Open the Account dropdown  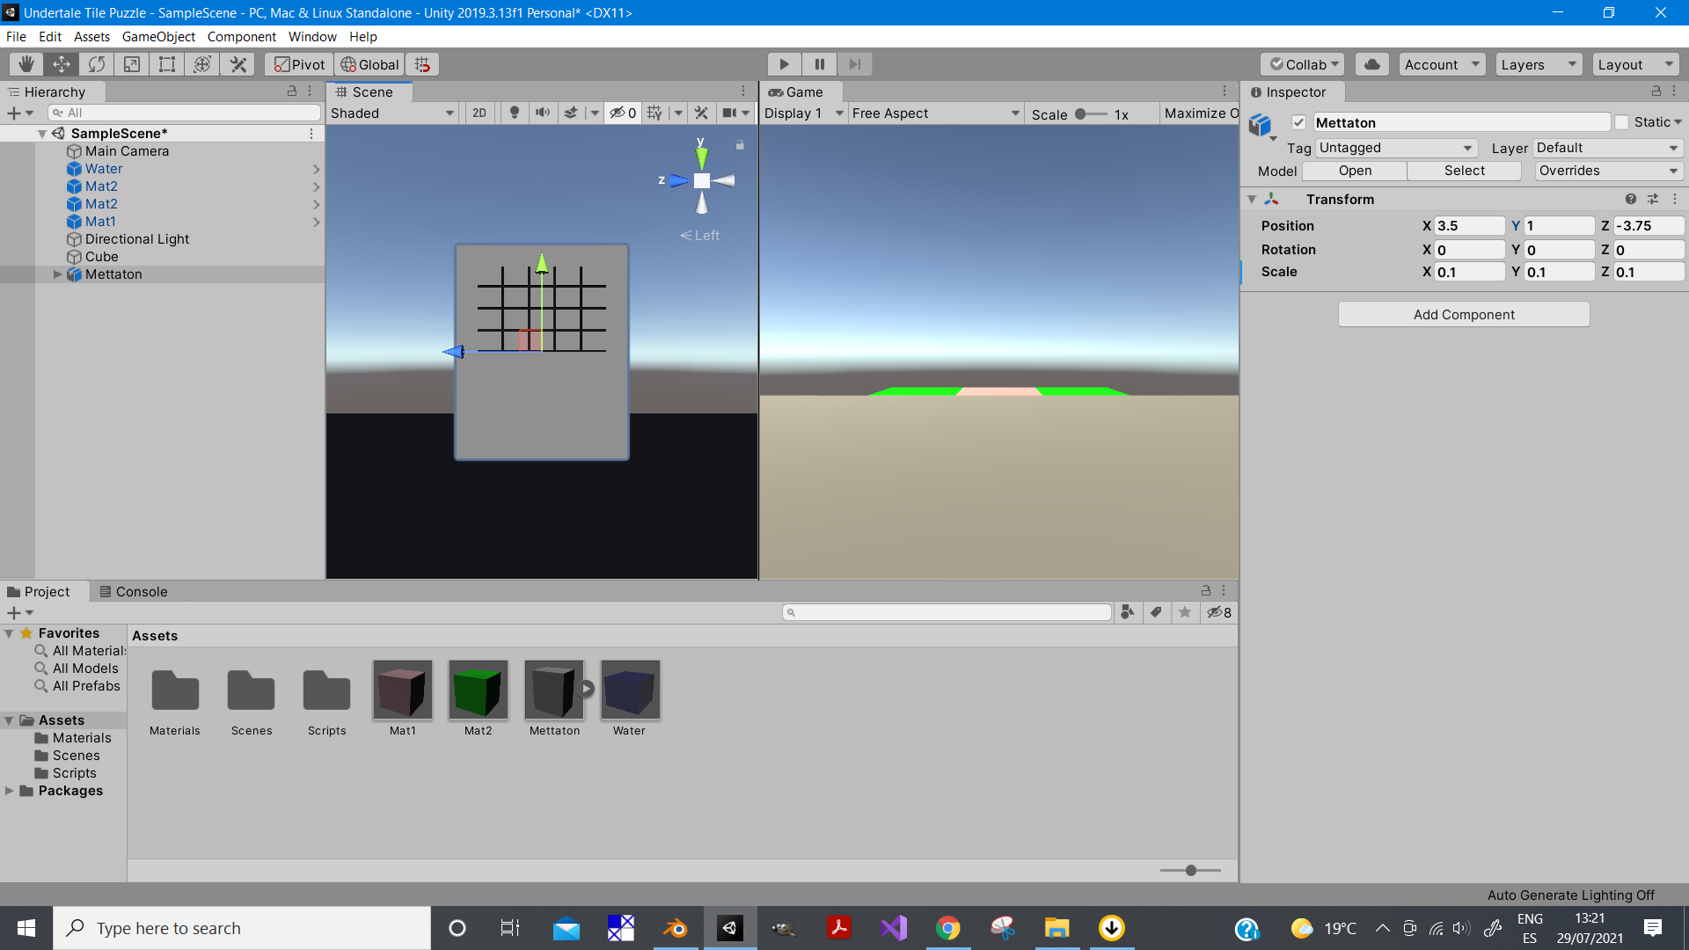[x=1442, y=64]
